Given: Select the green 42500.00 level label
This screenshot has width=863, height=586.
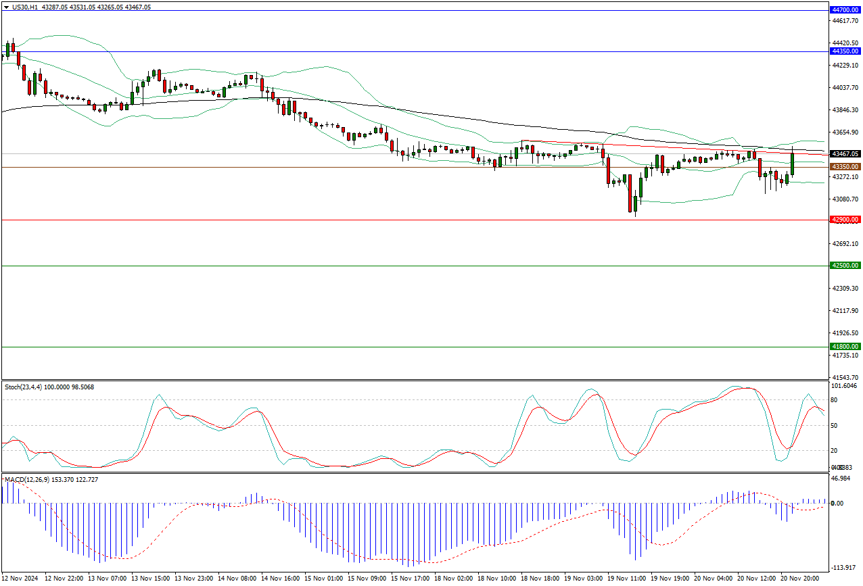Looking at the screenshot, I should coord(845,266).
